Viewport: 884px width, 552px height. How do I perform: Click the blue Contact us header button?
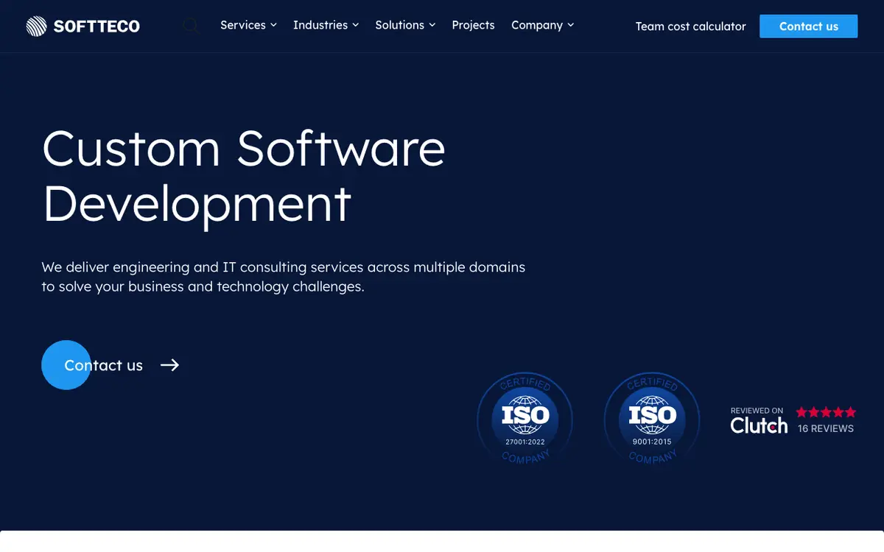tap(808, 26)
